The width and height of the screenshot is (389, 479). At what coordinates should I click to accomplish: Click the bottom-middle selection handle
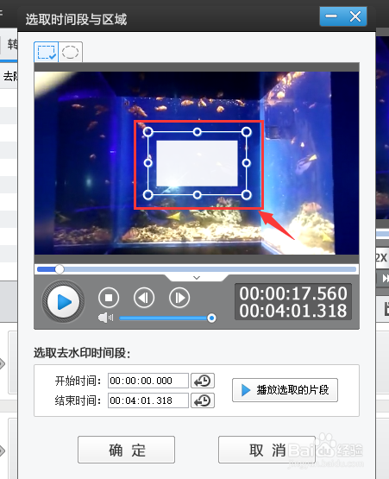pos(198,194)
